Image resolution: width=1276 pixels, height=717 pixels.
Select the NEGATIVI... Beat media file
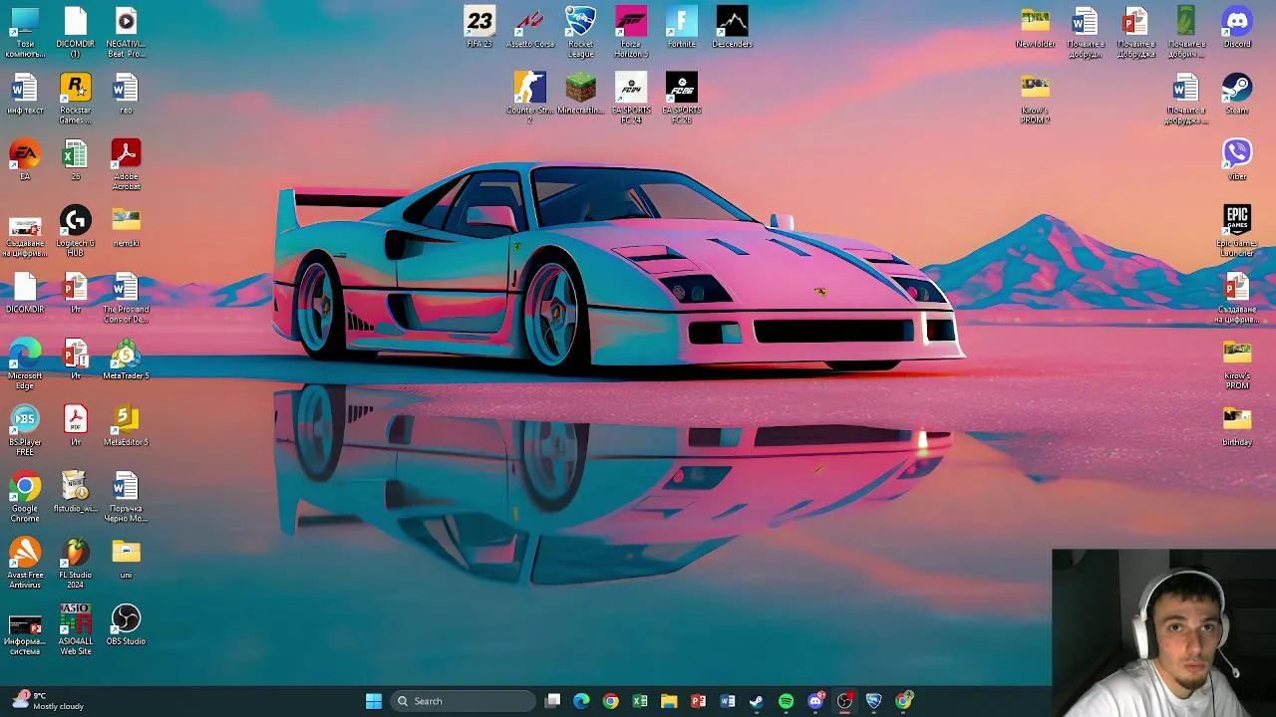(126, 32)
